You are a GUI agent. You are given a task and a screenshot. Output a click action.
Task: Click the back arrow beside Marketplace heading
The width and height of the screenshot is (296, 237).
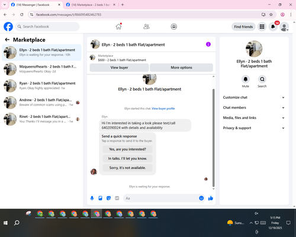click(7, 40)
